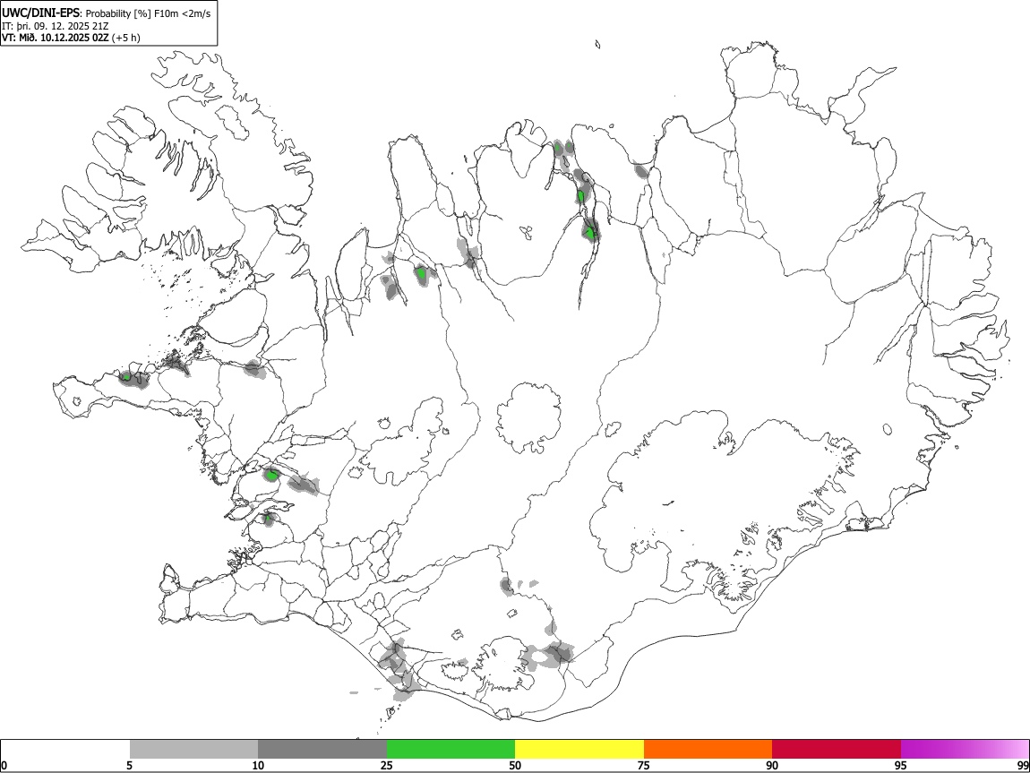Click the yellow 50-75% legend swatch
Viewport: 1030px width, 773px height.
[x=579, y=750]
